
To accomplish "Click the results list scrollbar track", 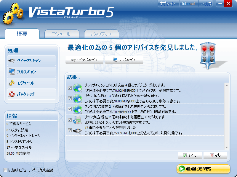I will [227, 116].
